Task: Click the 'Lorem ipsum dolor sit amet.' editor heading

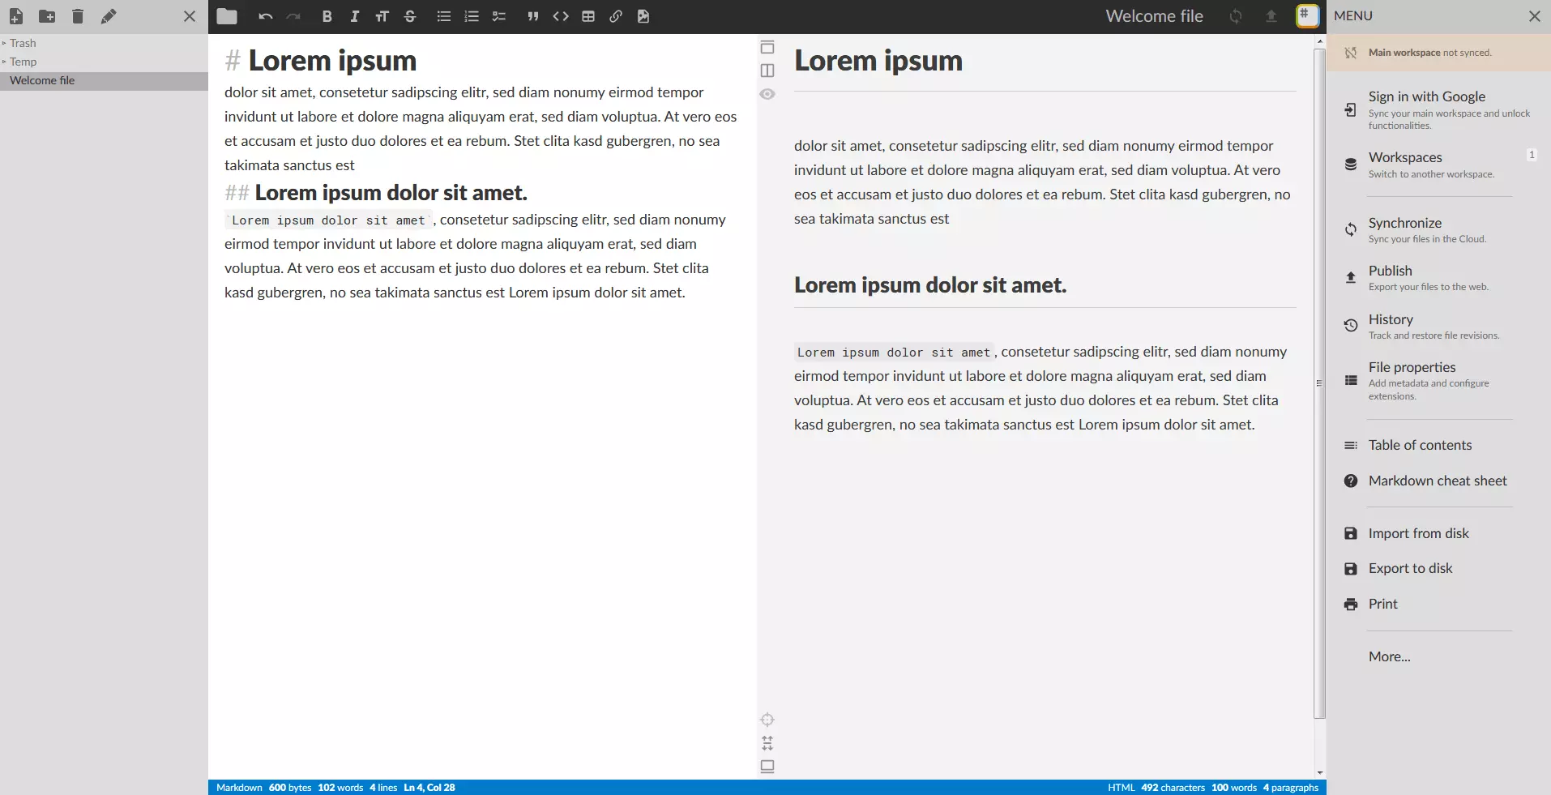Action: (391, 193)
